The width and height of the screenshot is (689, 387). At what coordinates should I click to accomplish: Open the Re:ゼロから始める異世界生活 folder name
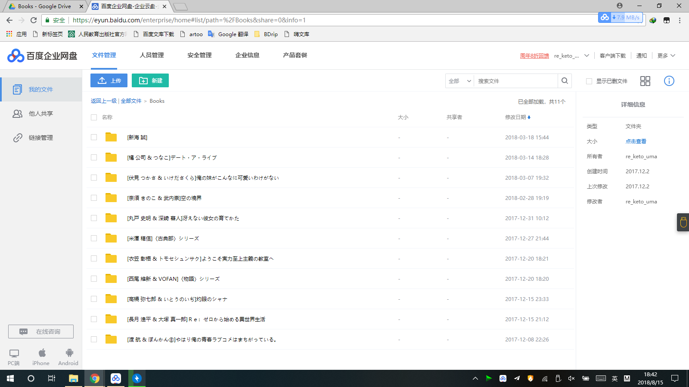[196, 319]
